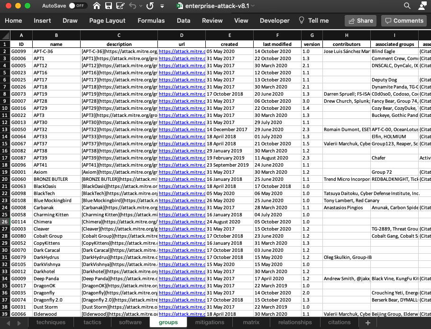Open the Comments button
The image size is (431, 329).
coord(403,20)
